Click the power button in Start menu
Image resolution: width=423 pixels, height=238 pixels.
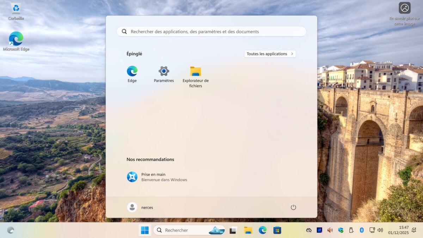click(x=293, y=207)
